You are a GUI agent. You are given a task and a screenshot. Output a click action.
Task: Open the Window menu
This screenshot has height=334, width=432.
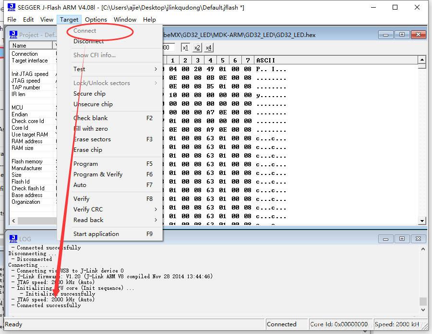125,20
